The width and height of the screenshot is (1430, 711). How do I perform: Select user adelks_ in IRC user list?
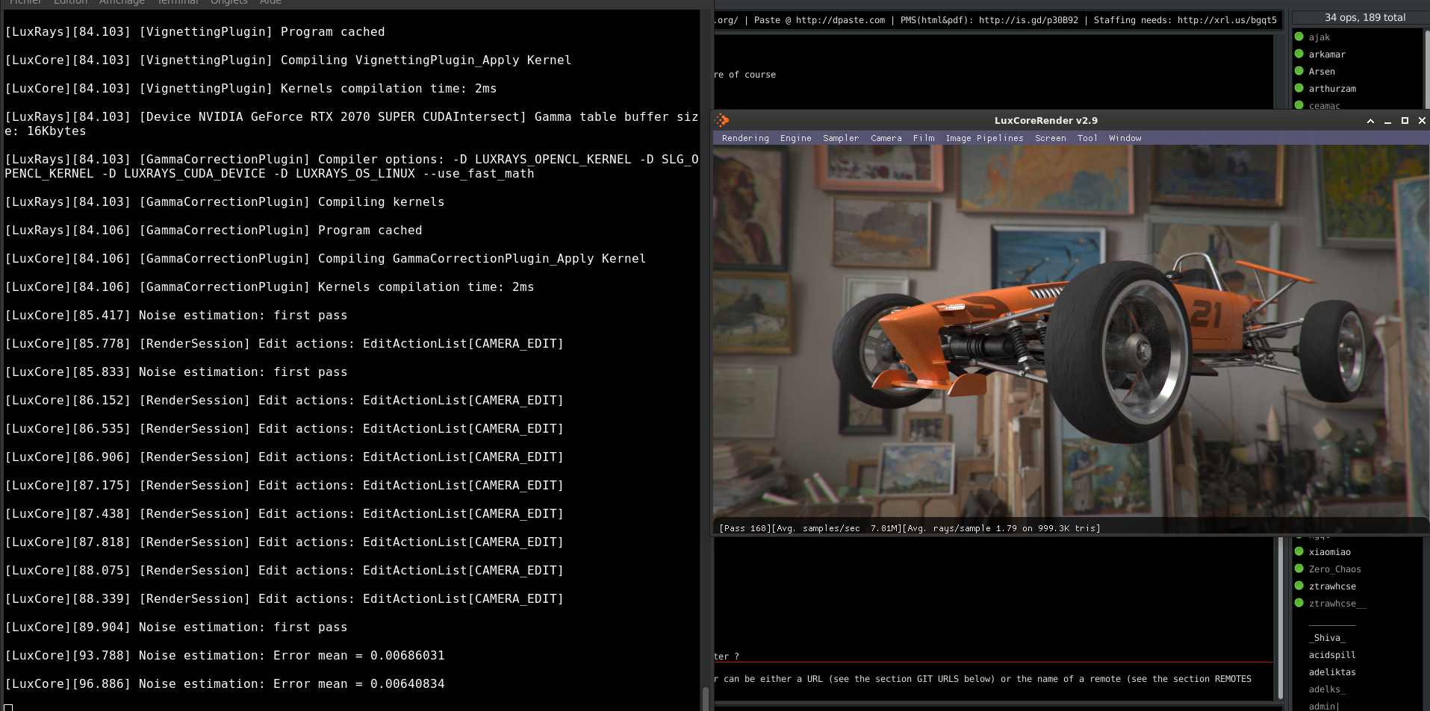click(x=1327, y=689)
